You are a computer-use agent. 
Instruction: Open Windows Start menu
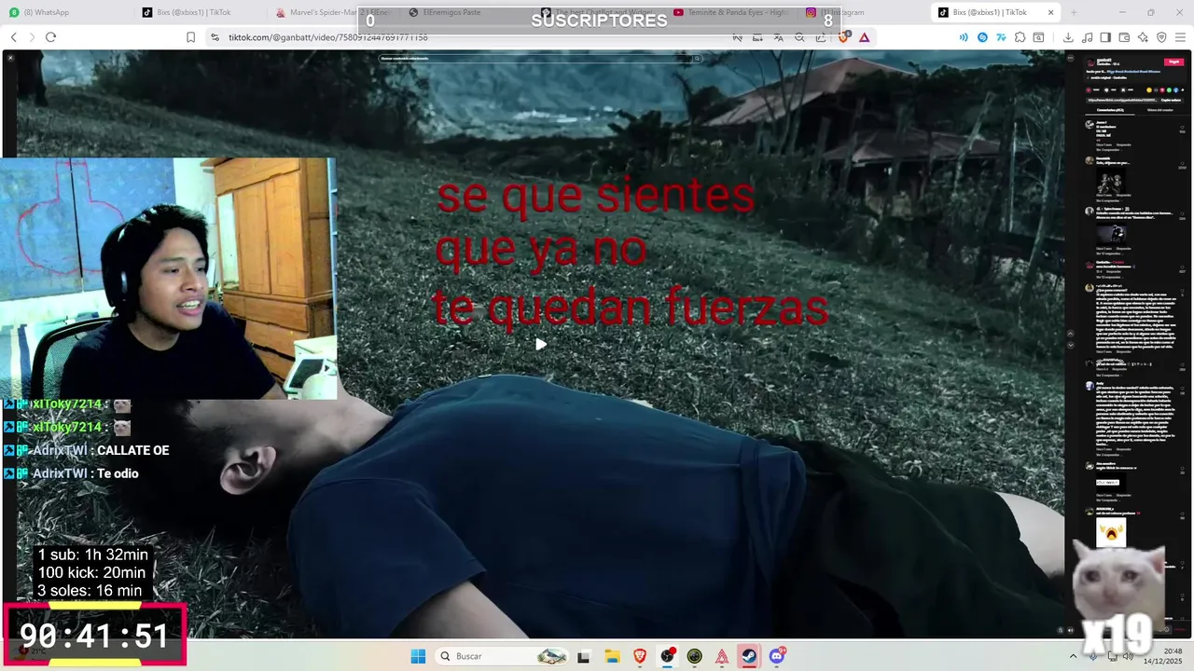[417, 656]
